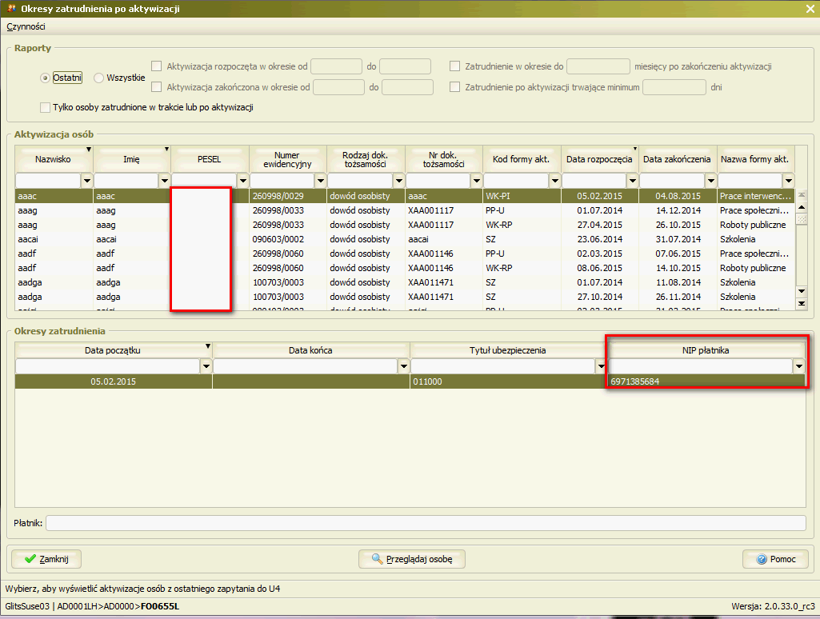
Task: Click the Data początku filter input
Action: tap(108, 366)
